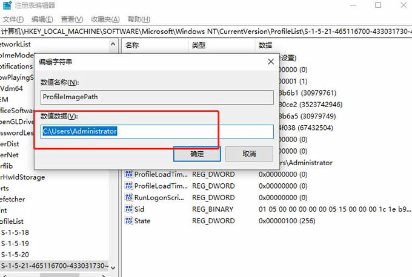Click the 3523742946 data value

coord(311,105)
